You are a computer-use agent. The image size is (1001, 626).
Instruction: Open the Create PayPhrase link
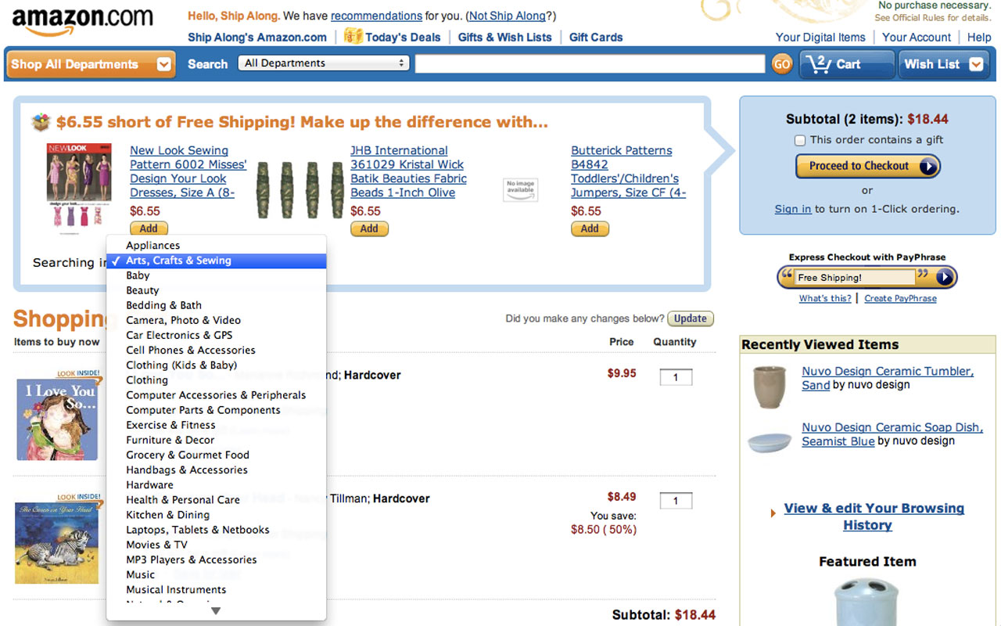click(x=900, y=298)
